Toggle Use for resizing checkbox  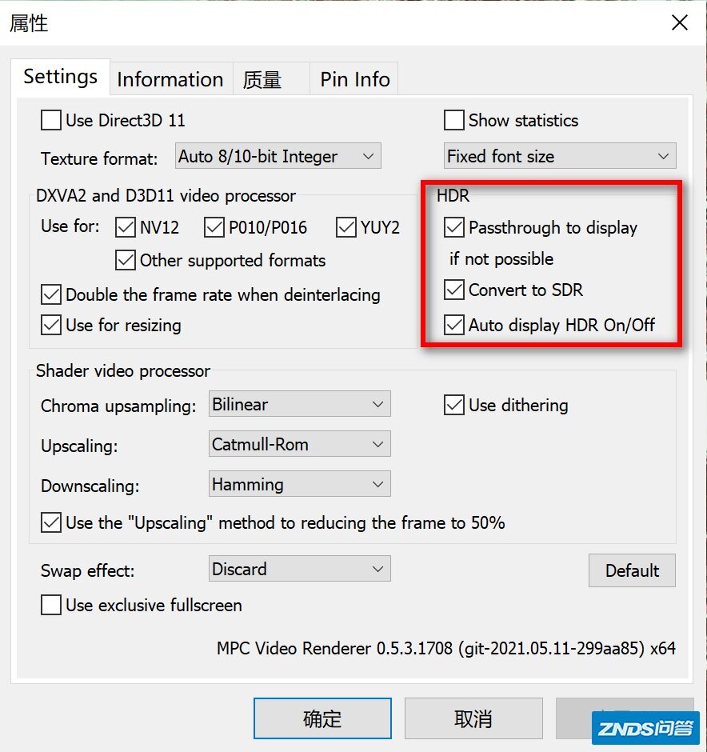[x=51, y=325]
